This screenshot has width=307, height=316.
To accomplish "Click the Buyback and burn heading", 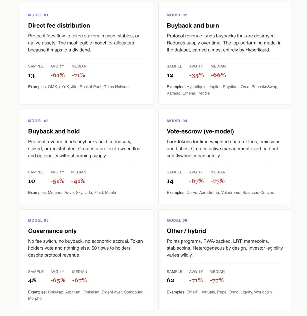I will [x=193, y=26].
